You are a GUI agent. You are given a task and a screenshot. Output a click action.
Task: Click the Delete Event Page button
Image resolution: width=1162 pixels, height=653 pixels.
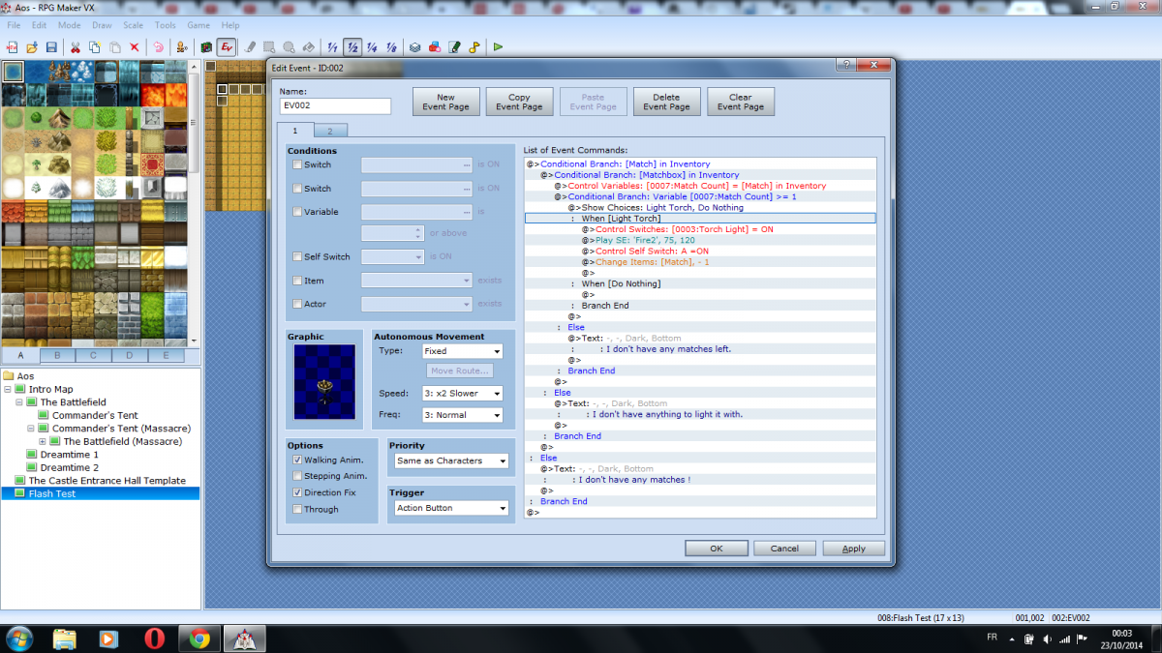pyautogui.click(x=666, y=102)
